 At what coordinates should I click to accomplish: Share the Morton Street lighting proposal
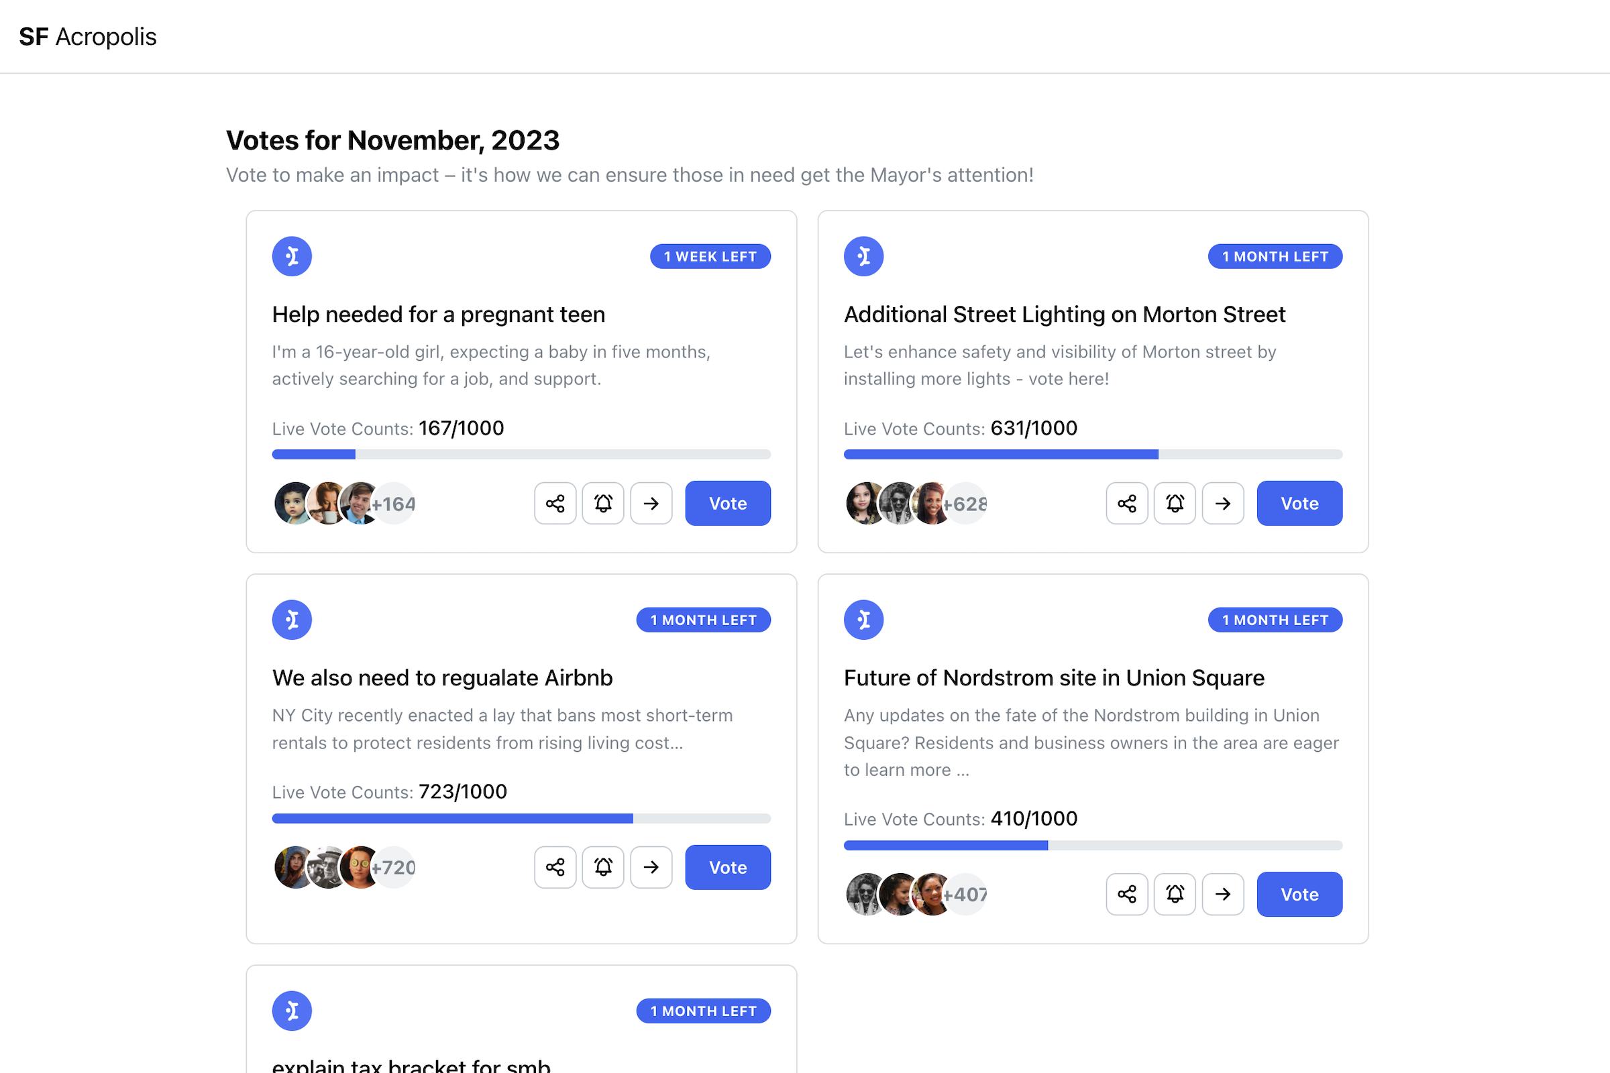click(x=1127, y=504)
